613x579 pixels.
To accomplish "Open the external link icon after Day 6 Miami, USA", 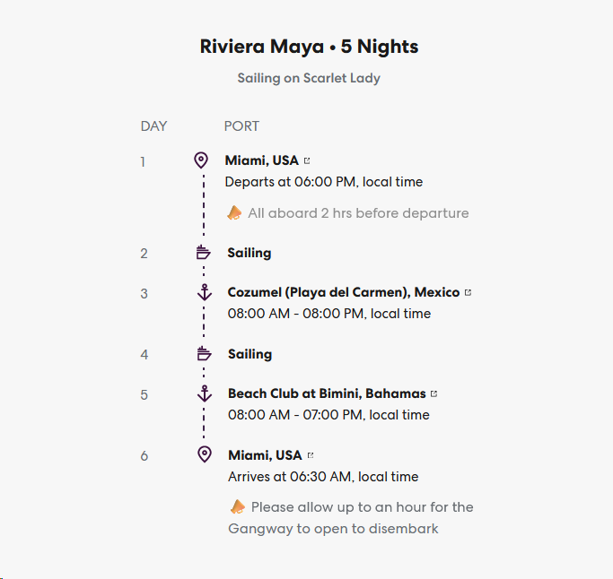I will tap(311, 455).
